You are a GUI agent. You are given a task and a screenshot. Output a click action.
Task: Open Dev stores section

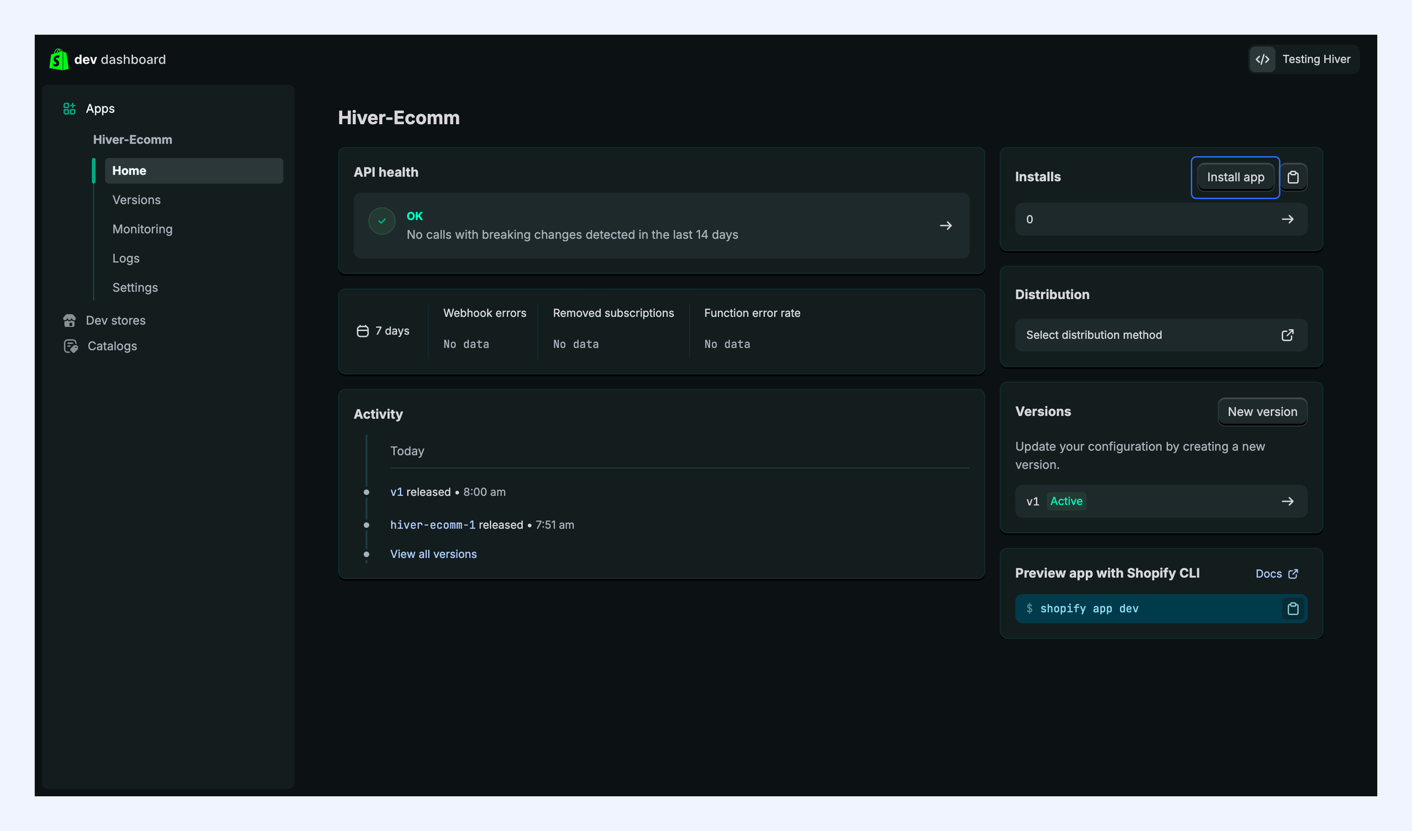[x=116, y=321]
